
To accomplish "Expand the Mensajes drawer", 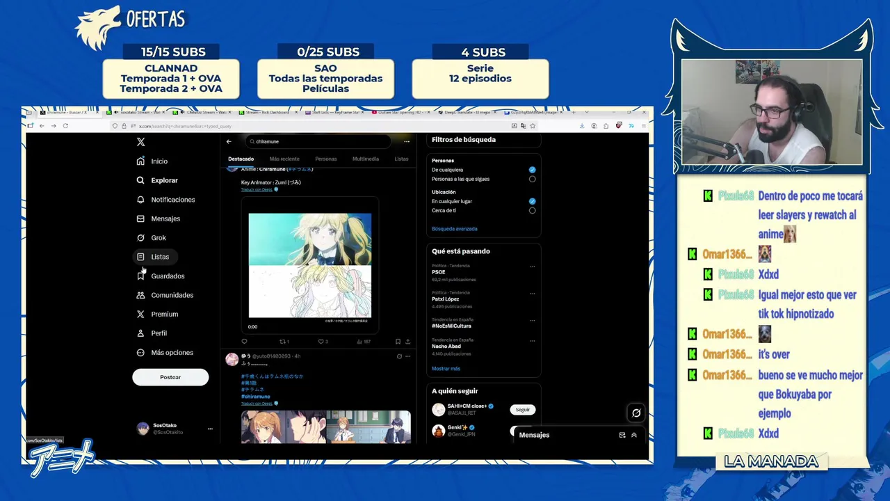I will 633,435.
